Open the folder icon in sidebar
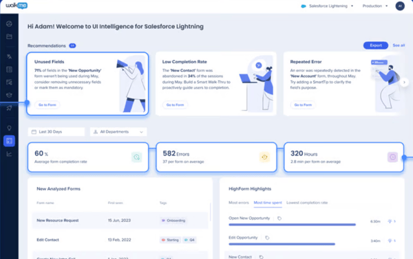This screenshot has width=413, height=259. (x=9, y=36)
